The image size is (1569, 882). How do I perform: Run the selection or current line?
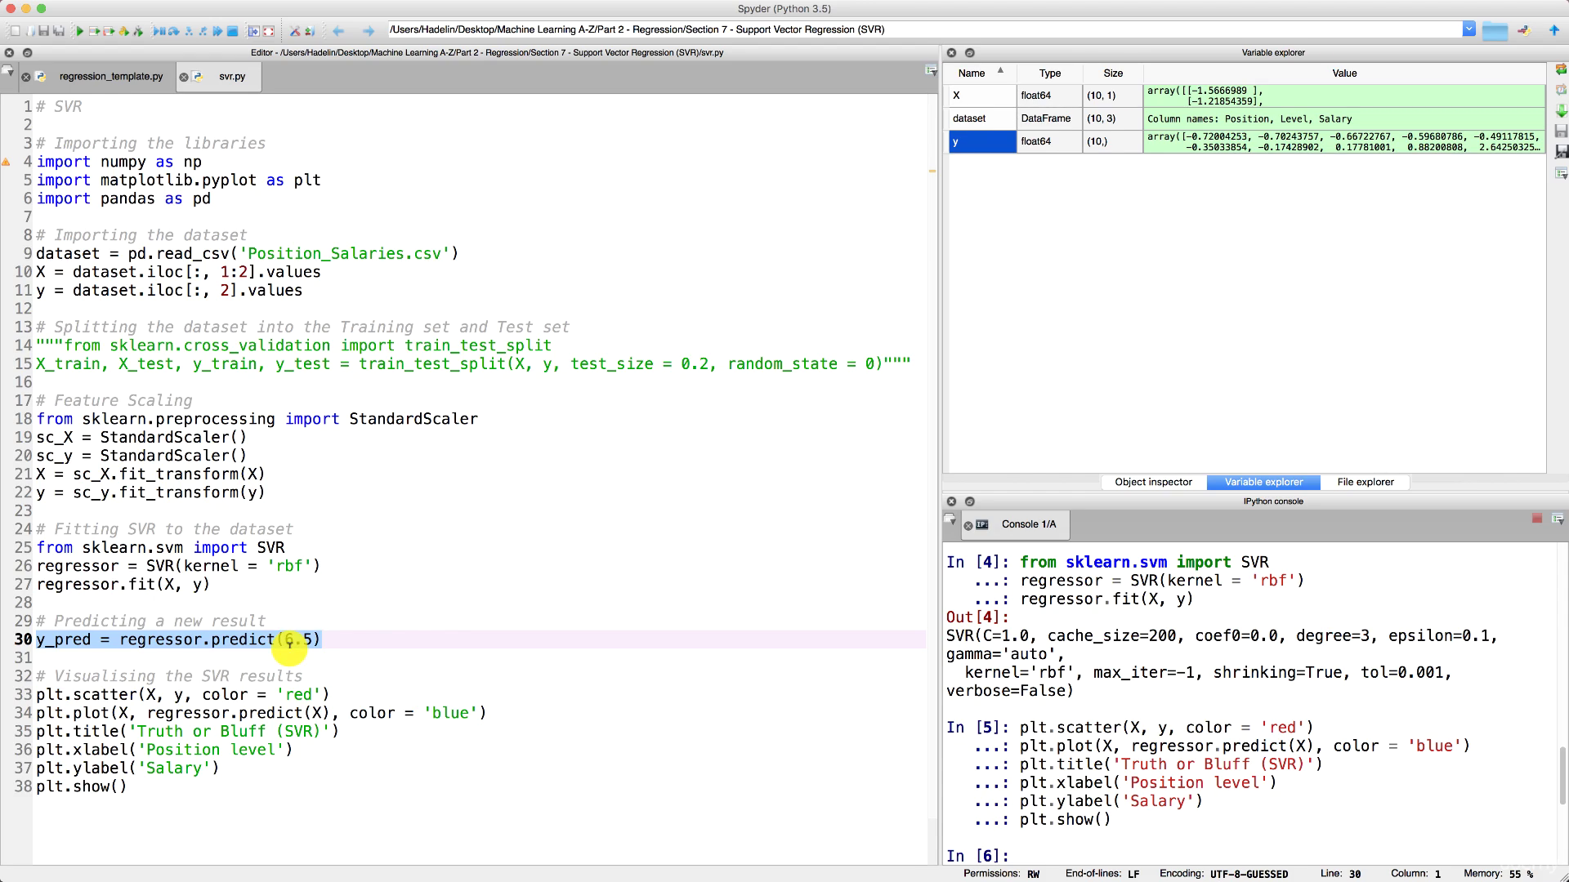click(x=123, y=31)
